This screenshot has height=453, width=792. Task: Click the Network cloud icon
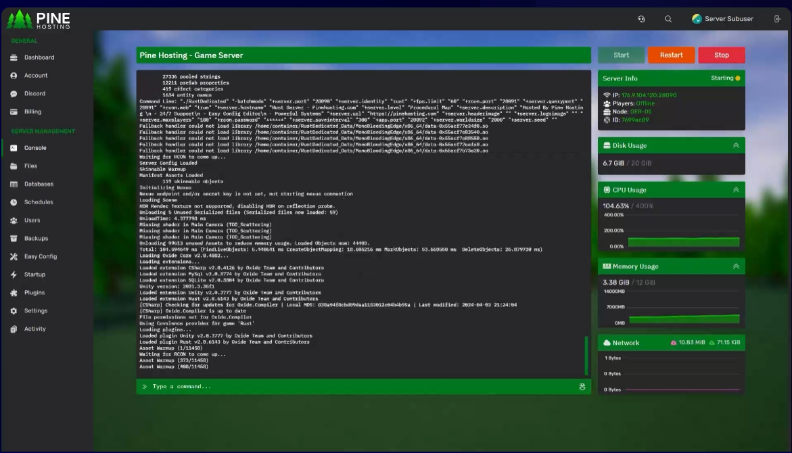click(x=607, y=342)
